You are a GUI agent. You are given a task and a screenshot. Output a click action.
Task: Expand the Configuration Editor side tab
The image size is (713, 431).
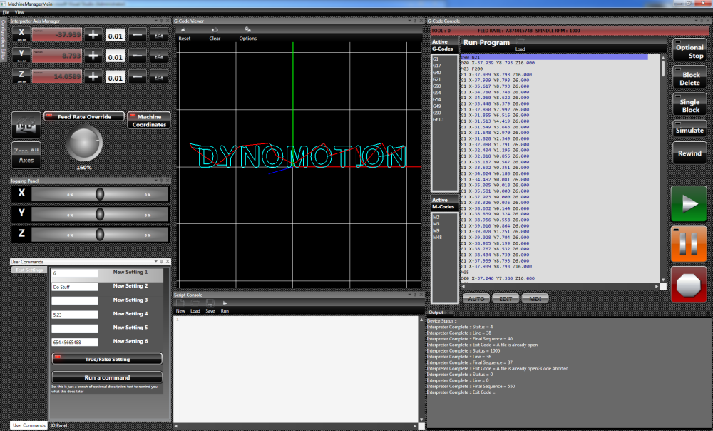(3, 40)
